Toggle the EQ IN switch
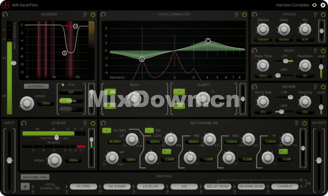This screenshot has height=196, width=328. coord(149,131)
